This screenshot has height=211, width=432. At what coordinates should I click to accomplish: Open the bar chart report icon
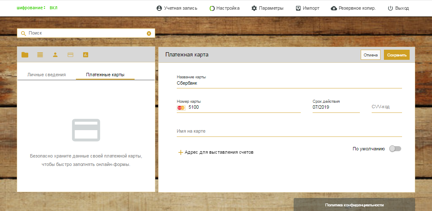(x=86, y=55)
